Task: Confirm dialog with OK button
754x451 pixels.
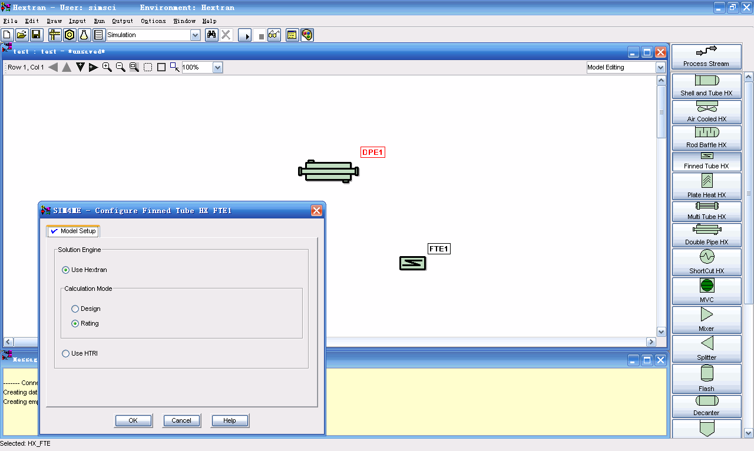Action: 133,420
